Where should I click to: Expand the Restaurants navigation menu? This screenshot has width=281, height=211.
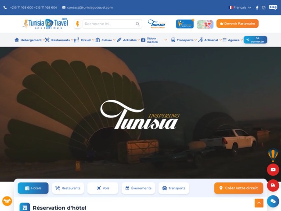[x=59, y=40]
